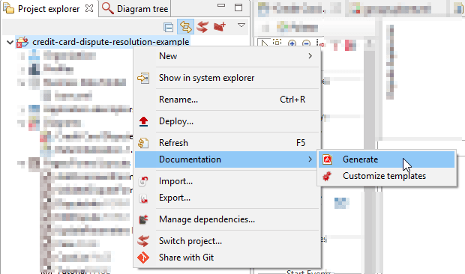465x274 pixels.
Task: Click the Project explorer tab icon
Action: [9, 8]
